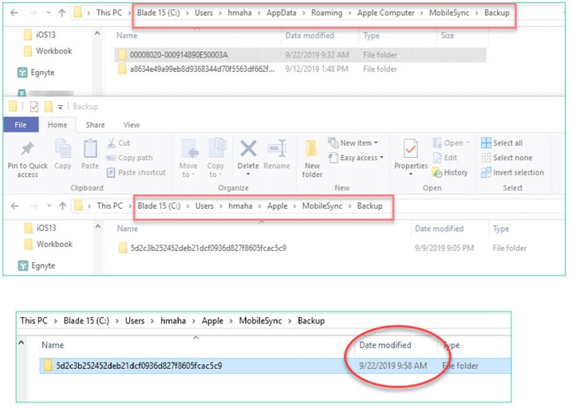Switch to the Home ribbon tab
Image resolution: width=572 pixels, height=408 pixels.
57,124
